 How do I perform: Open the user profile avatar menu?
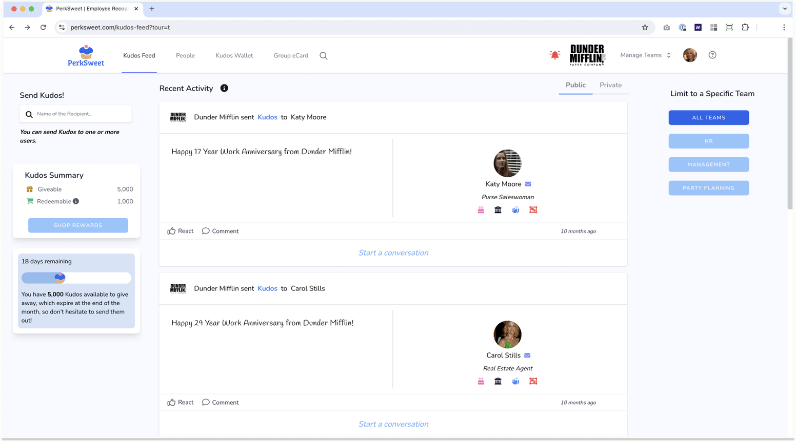tap(690, 55)
